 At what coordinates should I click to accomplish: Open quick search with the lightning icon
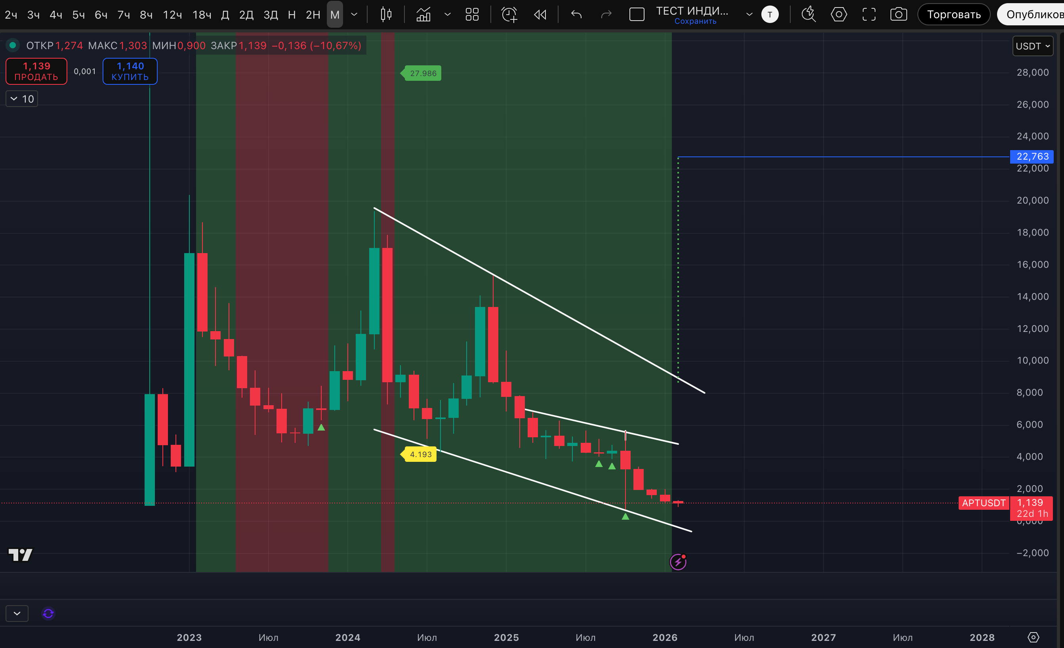pos(808,15)
